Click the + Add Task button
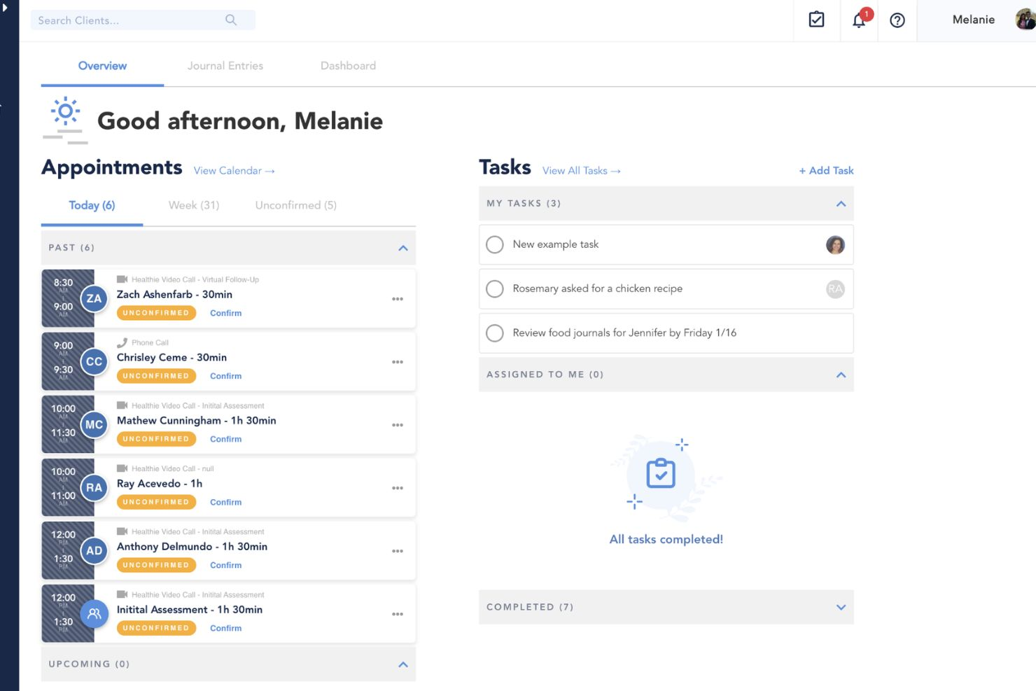The width and height of the screenshot is (1036, 691). [x=826, y=170]
